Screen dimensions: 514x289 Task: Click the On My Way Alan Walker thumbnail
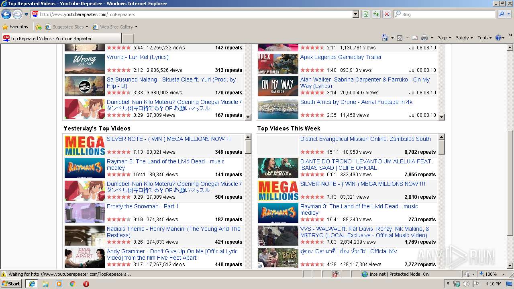pyautogui.click(x=278, y=86)
